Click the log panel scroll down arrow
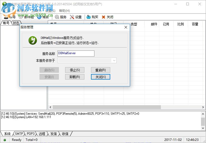This screenshot has height=143, width=206. (203, 128)
